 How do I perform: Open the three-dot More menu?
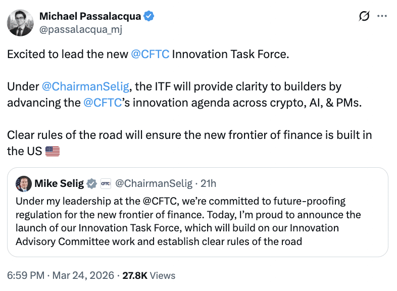tap(382, 17)
